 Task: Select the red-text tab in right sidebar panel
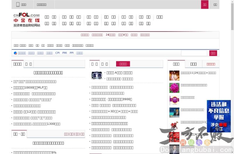(211, 64)
